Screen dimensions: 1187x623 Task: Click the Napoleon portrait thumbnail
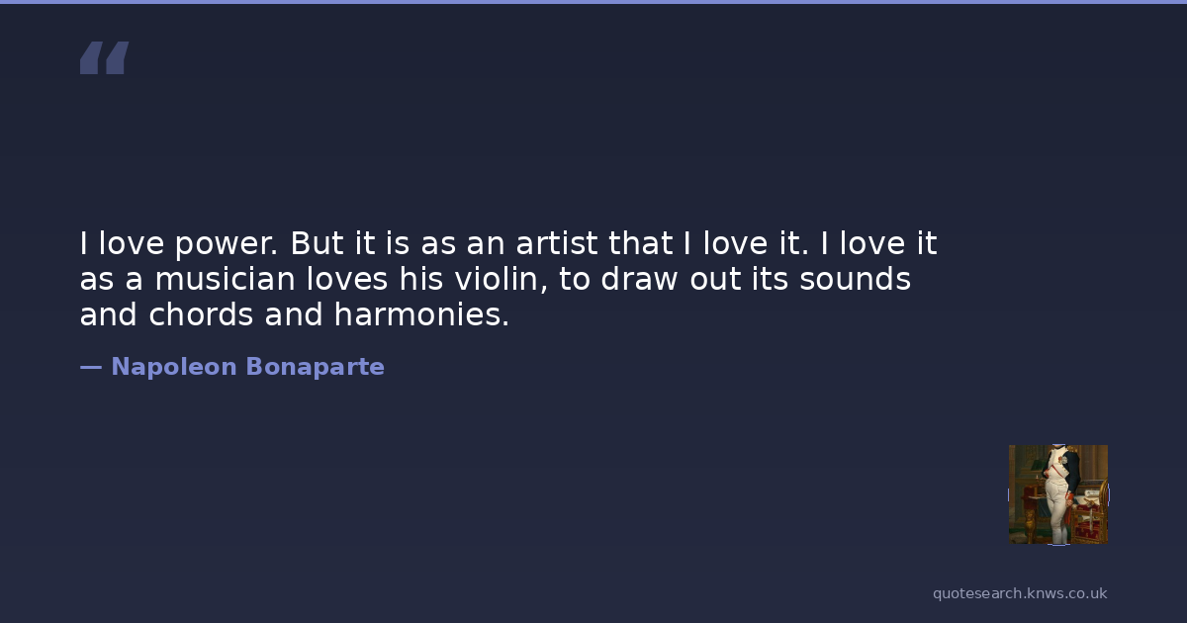point(1057,493)
